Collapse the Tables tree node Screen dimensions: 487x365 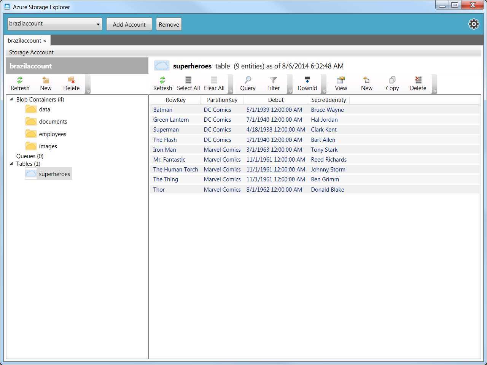click(x=11, y=164)
